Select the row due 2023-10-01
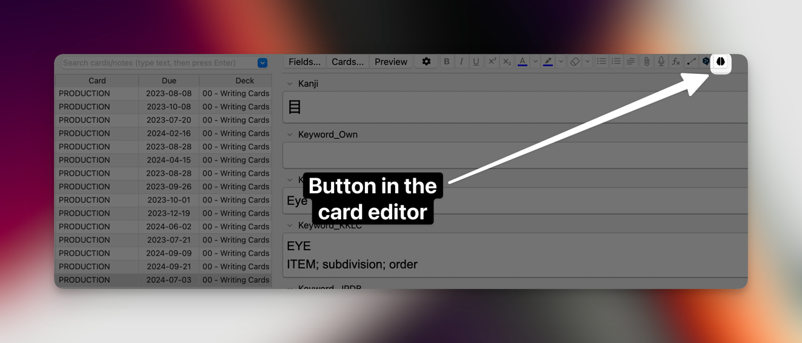The image size is (802, 343). (164, 200)
